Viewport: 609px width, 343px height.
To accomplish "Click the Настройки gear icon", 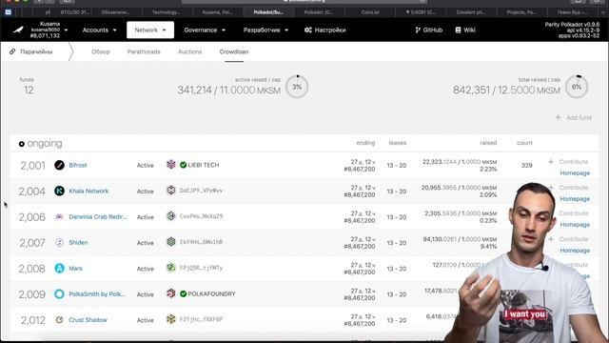I will (x=308, y=30).
